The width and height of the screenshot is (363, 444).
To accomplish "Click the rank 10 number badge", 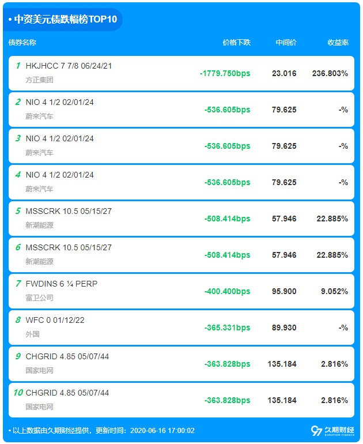I will pyautogui.click(x=18, y=393).
